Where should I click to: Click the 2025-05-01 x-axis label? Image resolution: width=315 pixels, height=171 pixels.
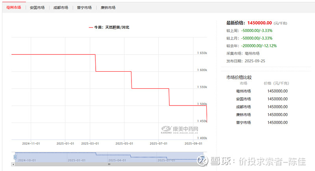point(124,143)
